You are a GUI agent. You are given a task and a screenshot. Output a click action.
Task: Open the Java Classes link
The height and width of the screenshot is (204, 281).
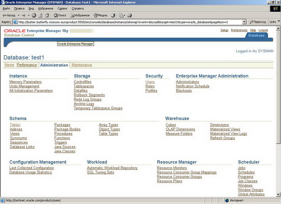(x=65, y=151)
